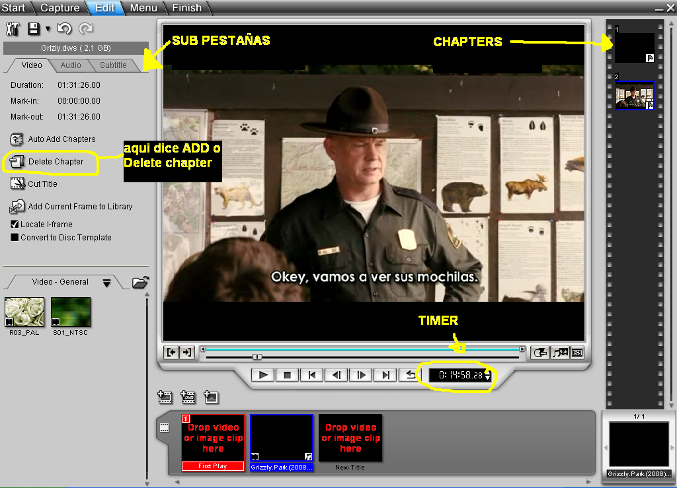Screen dimensions: 677x488
Task: Open the Menu step tab
Action: [x=143, y=8]
